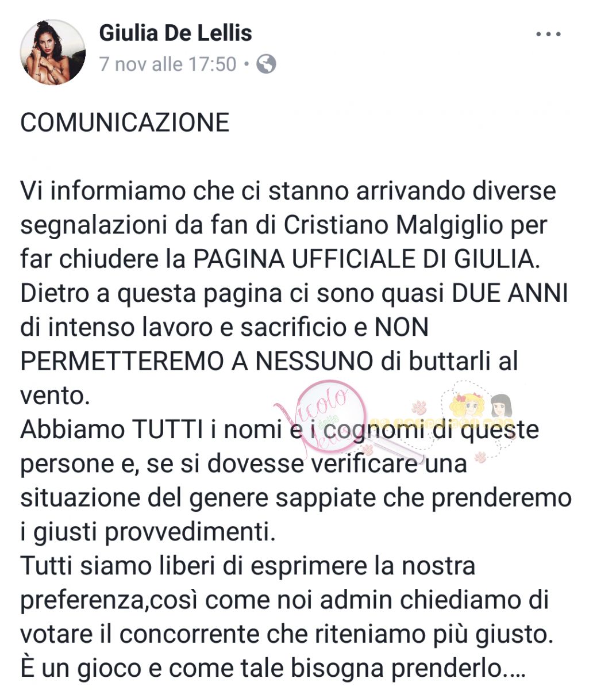Viewport: 593px width, 690px height.
Task: Click the blonde cartoon girl watermark icon
Action: point(466,407)
